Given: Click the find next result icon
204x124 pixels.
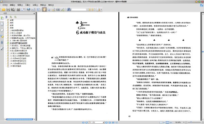Looking at the screenshot, I should (x=93, y=9).
